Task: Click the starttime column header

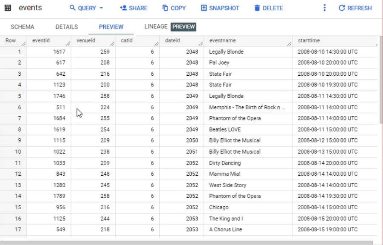Action: tap(309, 40)
